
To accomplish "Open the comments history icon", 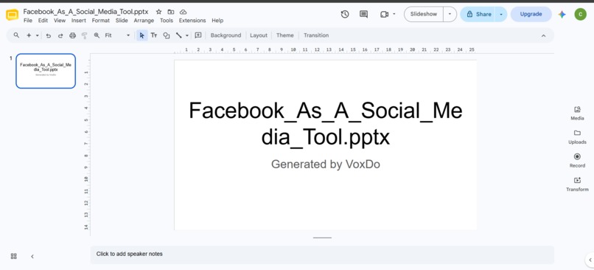I will [x=363, y=15].
